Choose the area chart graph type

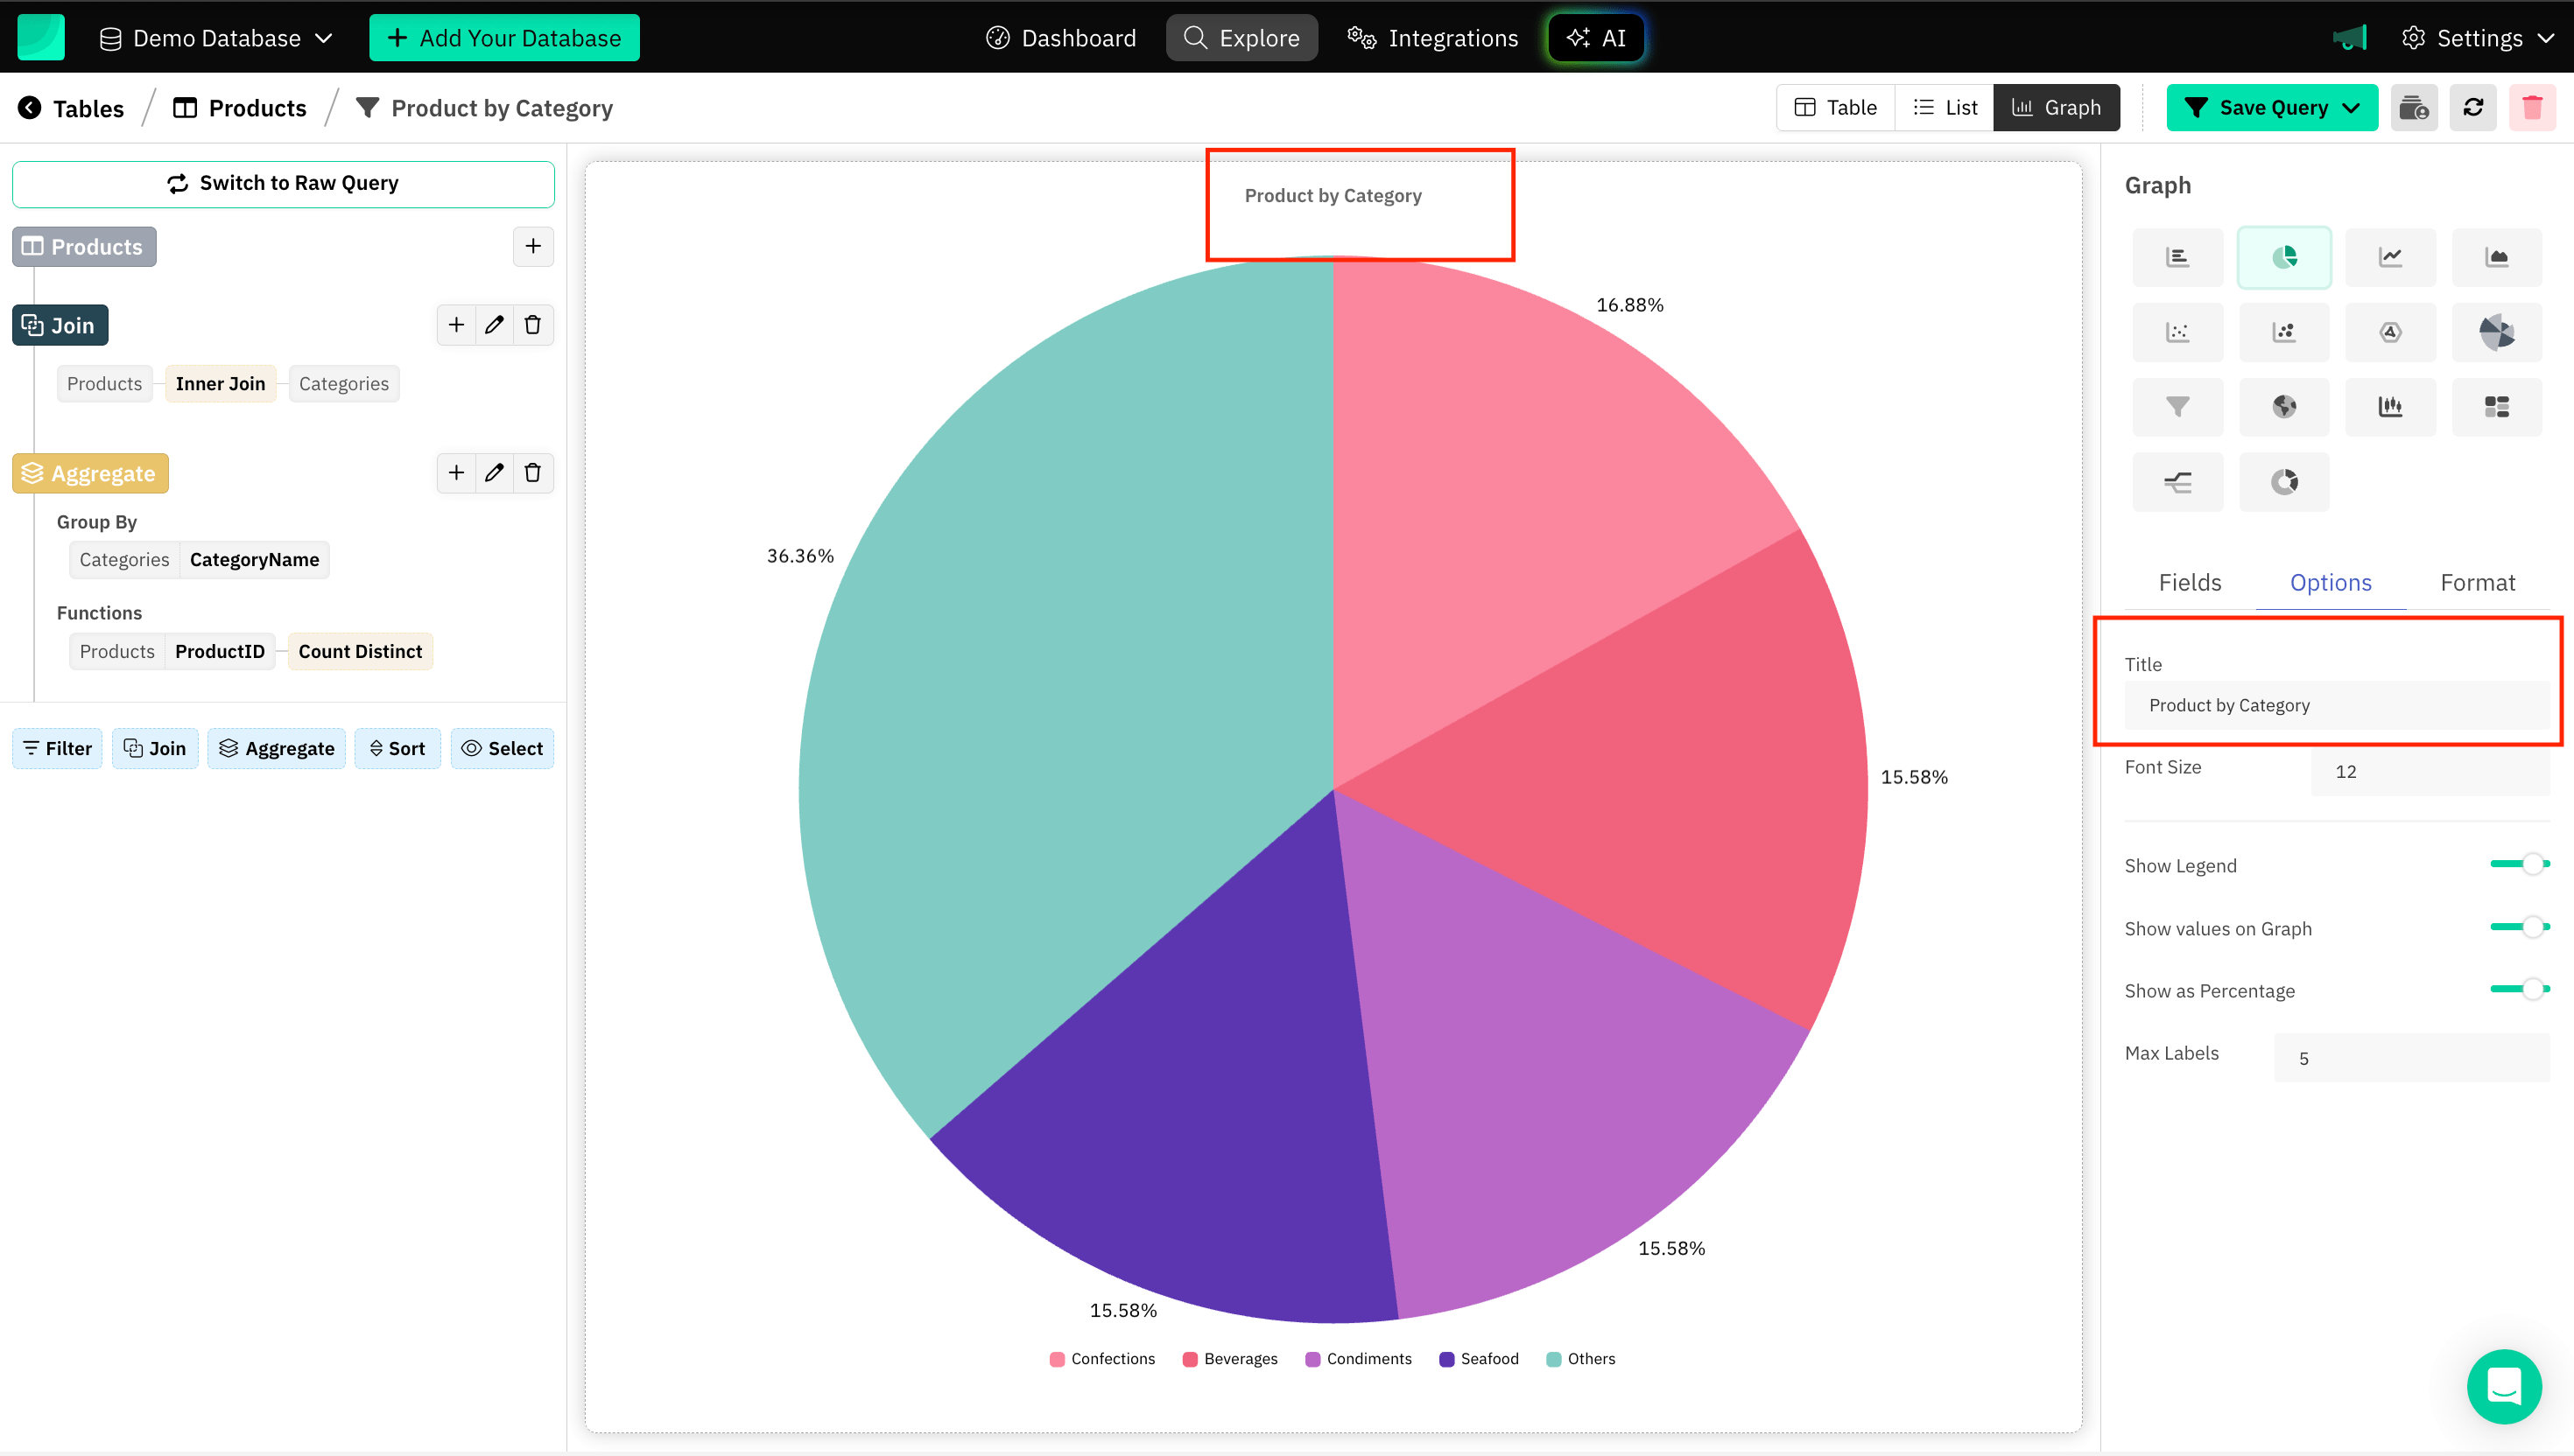point(2496,256)
